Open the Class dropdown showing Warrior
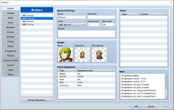 tap(72, 25)
